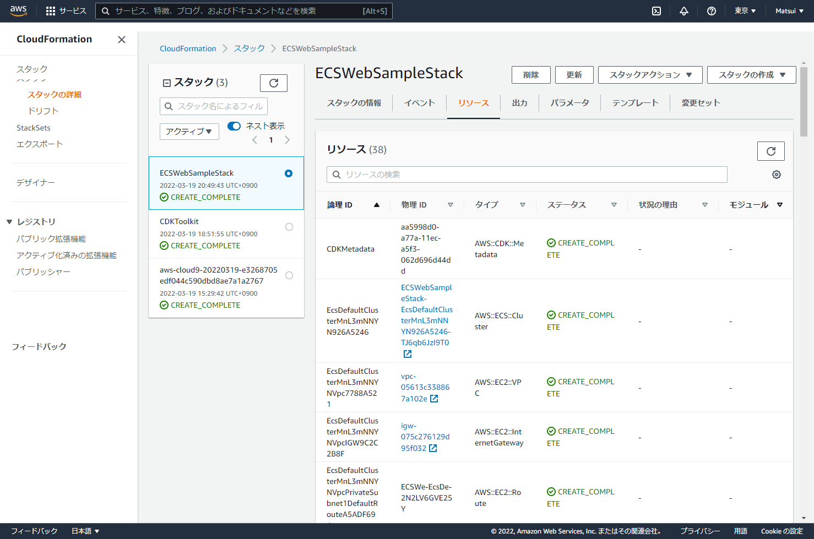814x539 pixels.
Task: Open the ECS cluster physical ID link
Action: [427, 315]
